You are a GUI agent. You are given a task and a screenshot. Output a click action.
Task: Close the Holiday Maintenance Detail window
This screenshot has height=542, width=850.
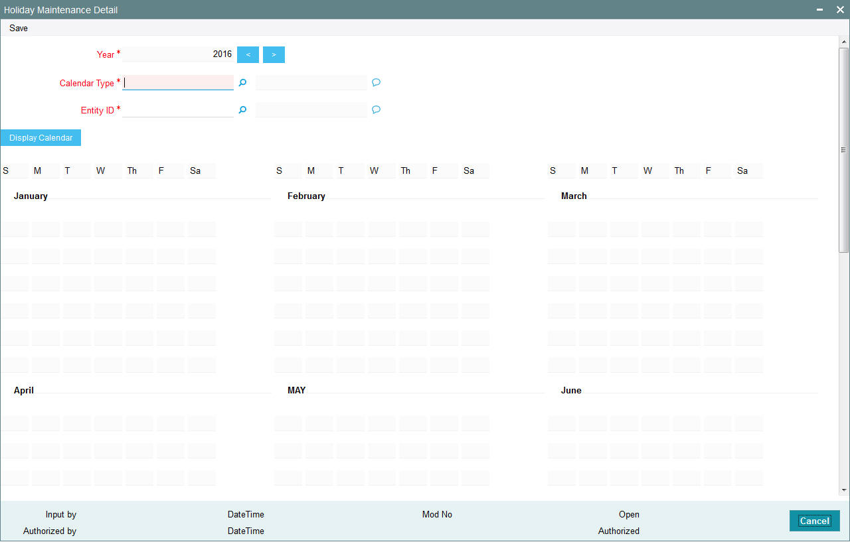[x=839, y=10]
